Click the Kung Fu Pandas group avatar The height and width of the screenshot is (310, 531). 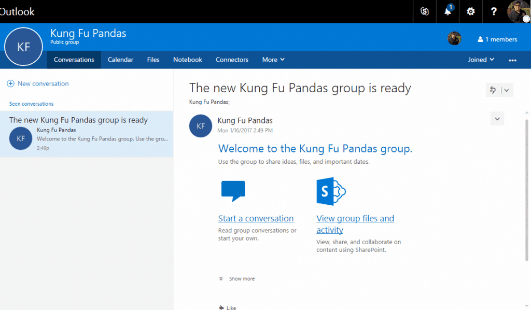(x=23, y=46)
